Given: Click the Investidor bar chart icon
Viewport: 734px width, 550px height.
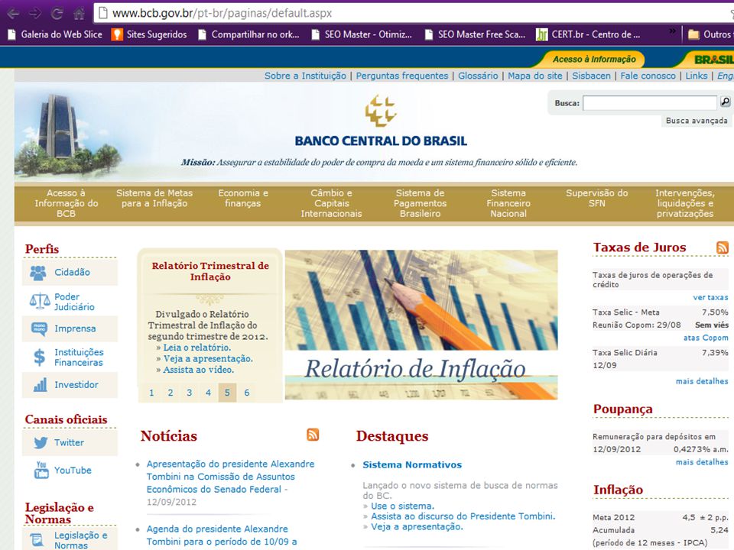Looking at the screenshot, I should coord(41,384).
